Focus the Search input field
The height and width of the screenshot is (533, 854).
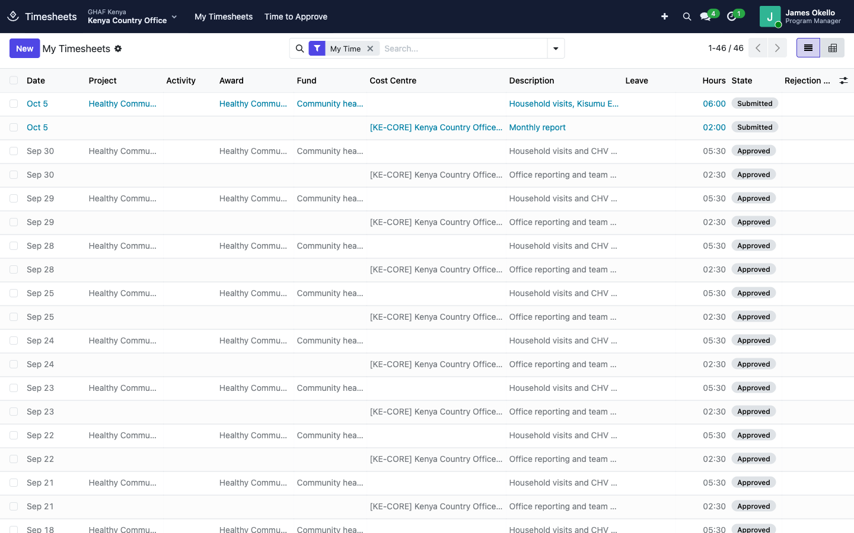[x=463, y=49]
